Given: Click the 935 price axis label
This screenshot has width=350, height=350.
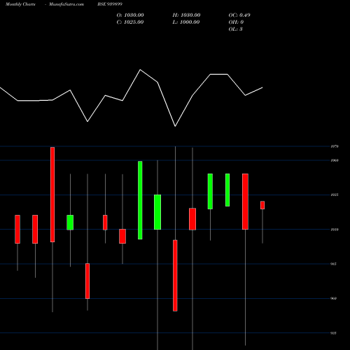Looking at the screenshot, I should (334, 333).
